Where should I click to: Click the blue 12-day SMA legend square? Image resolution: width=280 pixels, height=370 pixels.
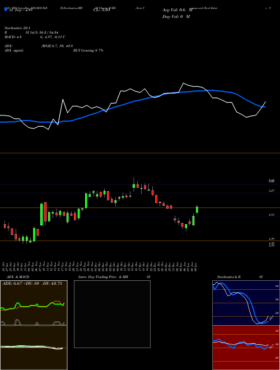click(x=6, y=9)
